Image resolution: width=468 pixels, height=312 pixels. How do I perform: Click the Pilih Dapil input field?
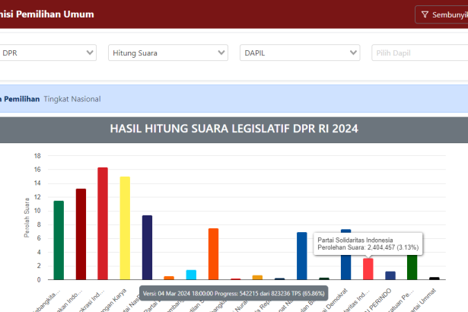point(419,53)
